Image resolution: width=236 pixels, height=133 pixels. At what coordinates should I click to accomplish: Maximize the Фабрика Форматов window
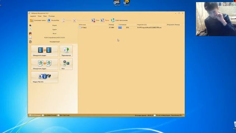[x=179, y=13]
